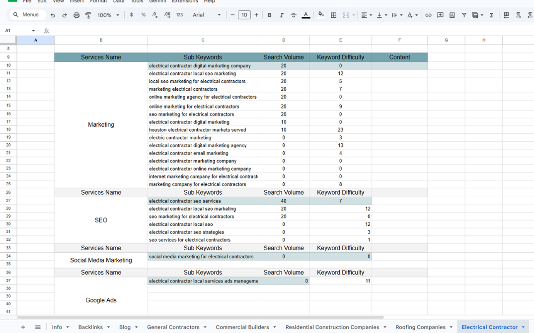Viewport: 534px width, 333px height.
Task: Click the Print icon
Action: (76, 15)
